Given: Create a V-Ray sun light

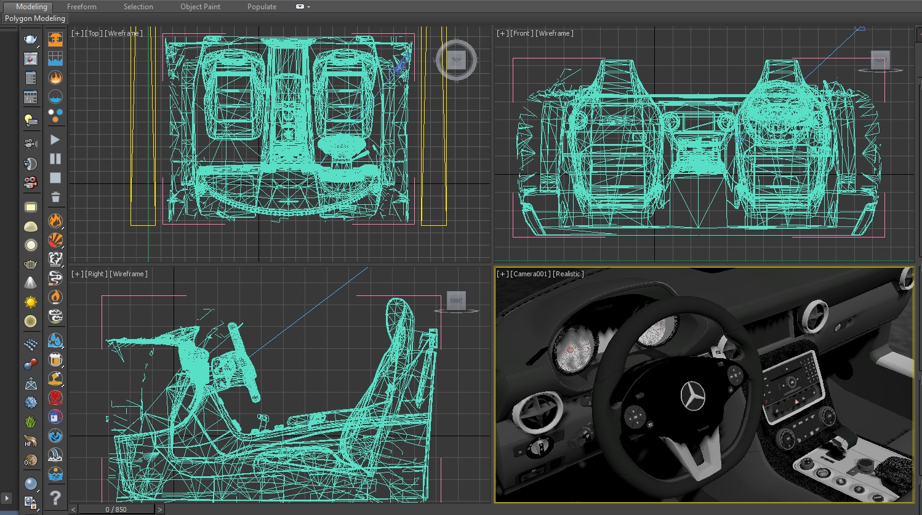Looking at the screenshot, I should [31, 302].
